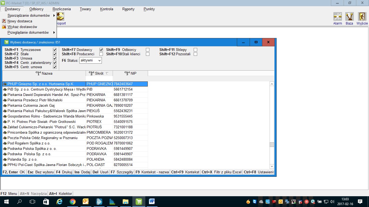Open the Status 'aktywni' dropdown
Viewport: 369px width, 207px height.
90,60
